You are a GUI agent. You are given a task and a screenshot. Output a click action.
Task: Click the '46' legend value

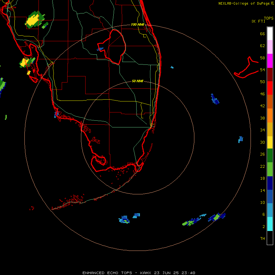(262, 94)
